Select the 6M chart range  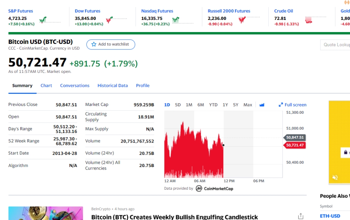(201, 105)
